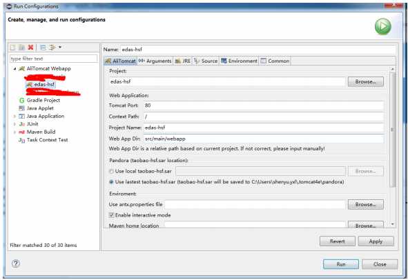Expand the Maven Build tree node
408x280 pixels.
[14, 132]
